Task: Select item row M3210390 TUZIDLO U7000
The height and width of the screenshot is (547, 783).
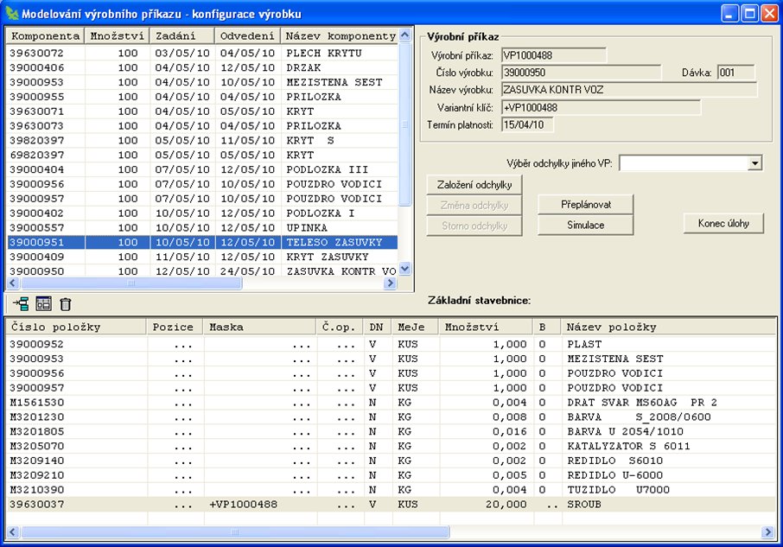Action: [x=391, y=490]
